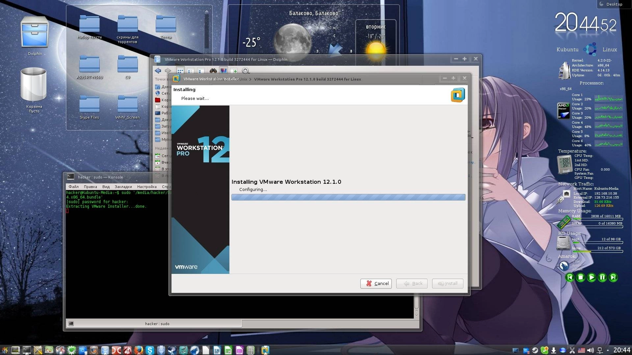Click Dolphin's new tab icon

[234, 71]
